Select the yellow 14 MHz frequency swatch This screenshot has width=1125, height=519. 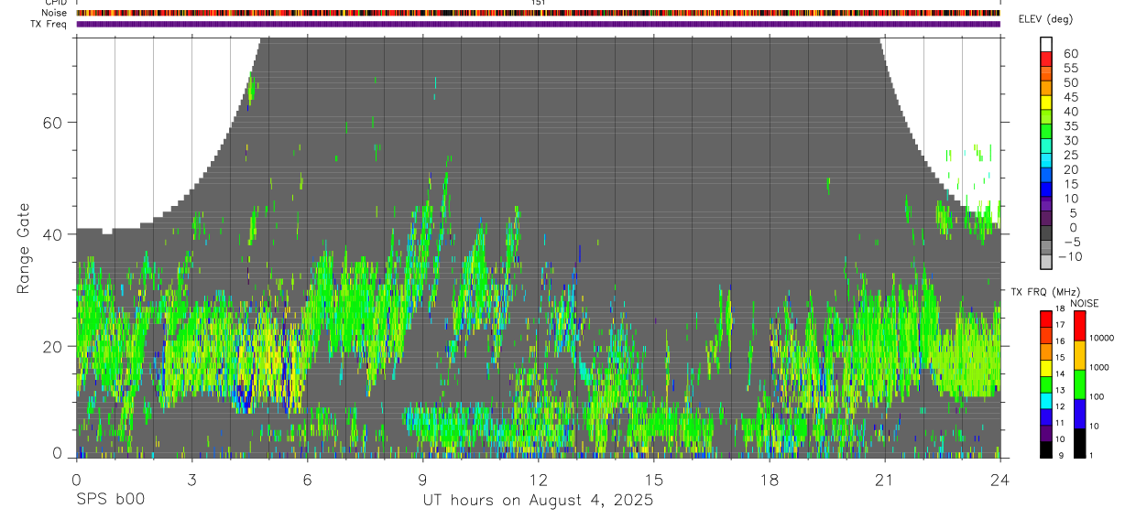[1046, 368]
